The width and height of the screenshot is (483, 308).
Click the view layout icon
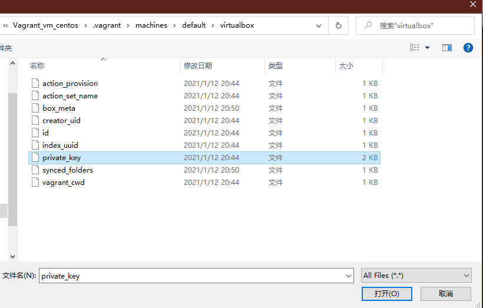click(x=415, y=48)
